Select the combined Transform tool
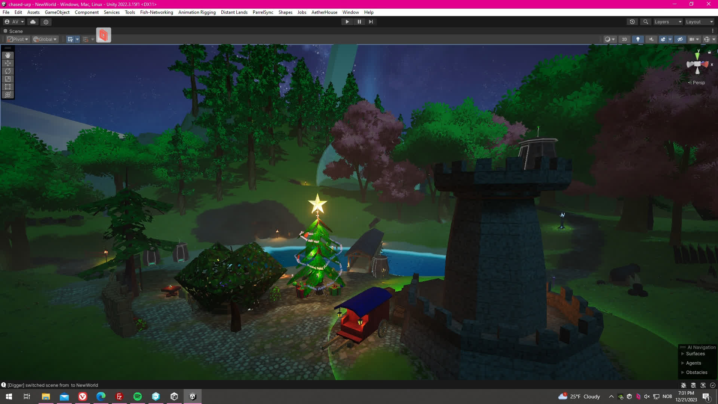Image resolution: width=718 pixels, height=404 pixels. (x=7, y=95)
